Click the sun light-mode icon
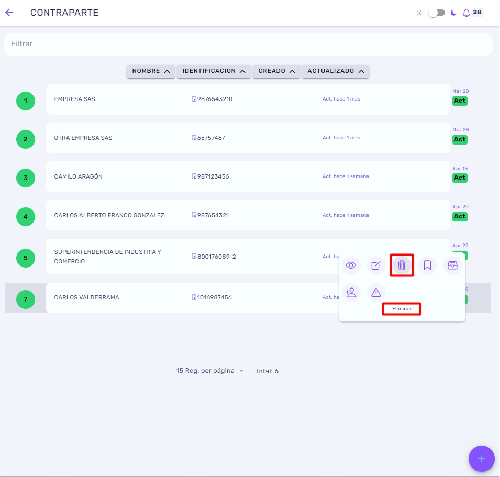This screenshot has height=477, width=500. [x=419, y=13]
